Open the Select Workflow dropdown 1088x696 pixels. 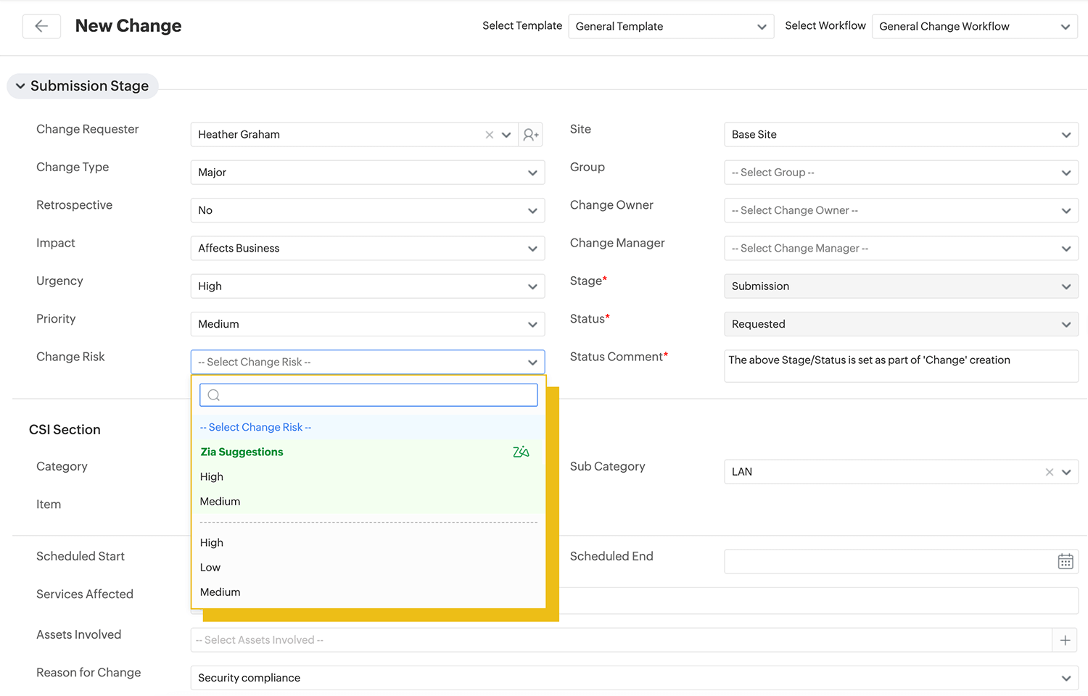(x=974, y=27)
